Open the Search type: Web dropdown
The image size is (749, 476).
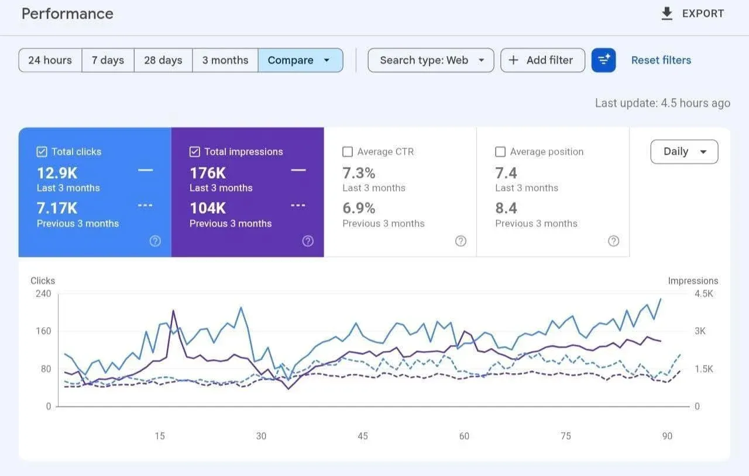431,60
